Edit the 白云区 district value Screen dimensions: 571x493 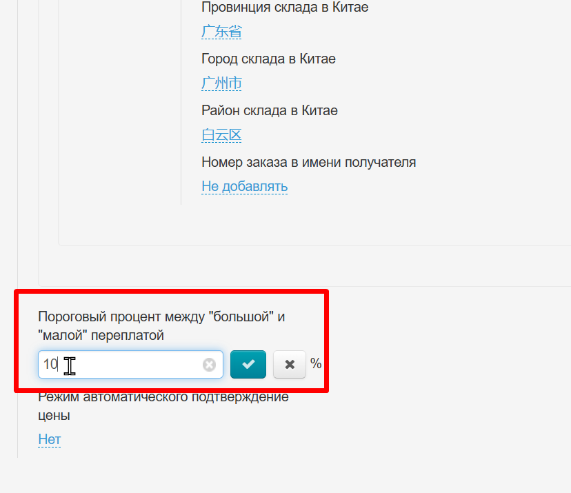221,135
